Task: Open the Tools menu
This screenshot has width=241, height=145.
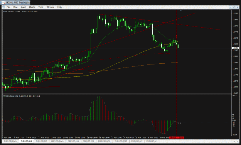Action: [x=41, y=7]
